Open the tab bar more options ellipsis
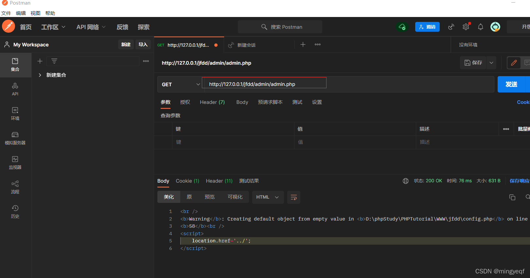530x278 pixels. [318, 44]
